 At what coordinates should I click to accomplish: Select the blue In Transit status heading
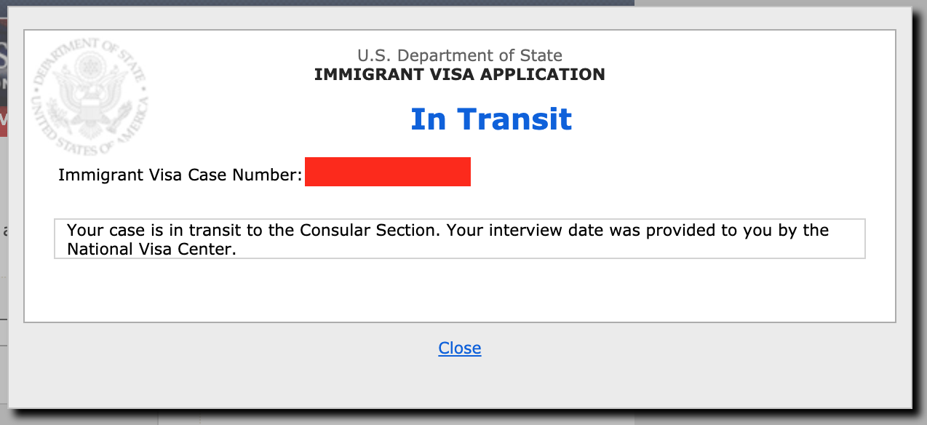tap(491, 119)
